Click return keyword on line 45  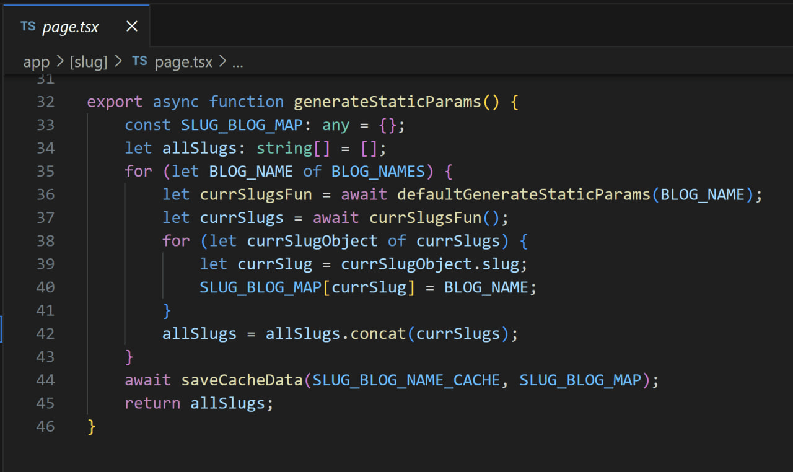point(152,404)
